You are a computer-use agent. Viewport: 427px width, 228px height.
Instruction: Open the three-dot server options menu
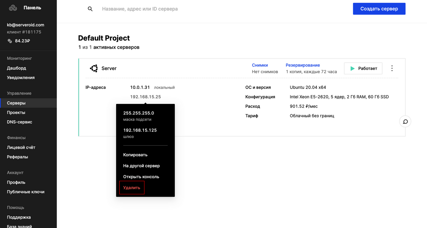tap(392, 68)
